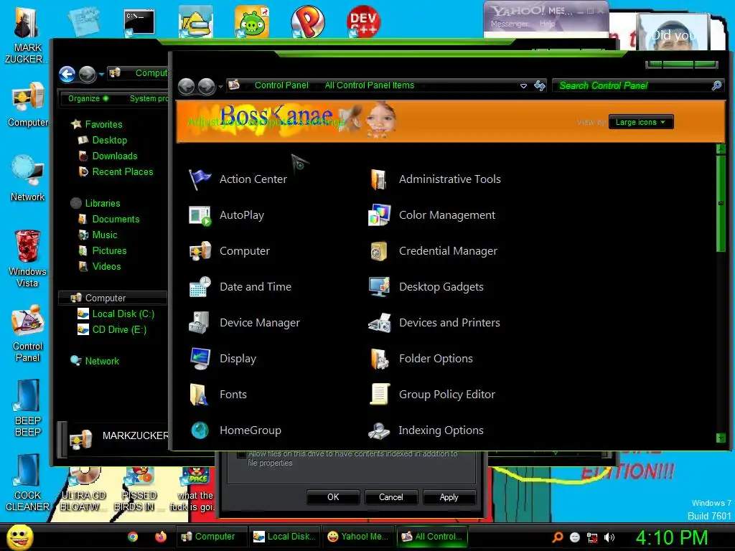The height and width of the screenshot is (551, 735).
Task: Open Desktop Gadgets icon
Action: coord(379,287)
